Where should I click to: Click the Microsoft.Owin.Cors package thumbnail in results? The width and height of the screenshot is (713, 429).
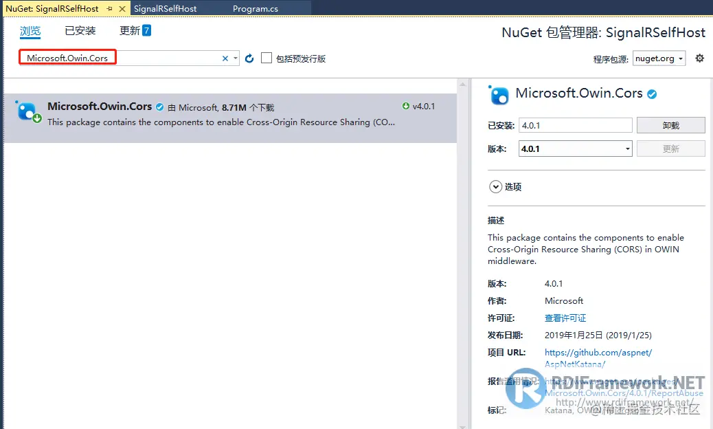(x=27, y=111)
